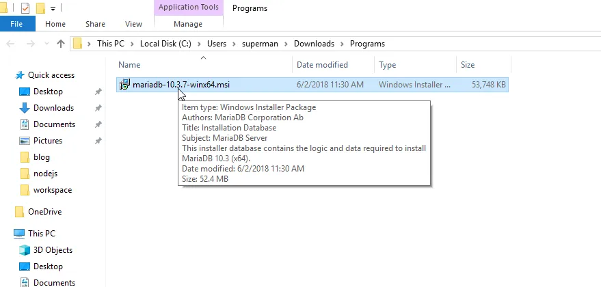The height and width of the screenshot is (287, 601).
Task: Open the blog folder
Action: pos(42,157)
